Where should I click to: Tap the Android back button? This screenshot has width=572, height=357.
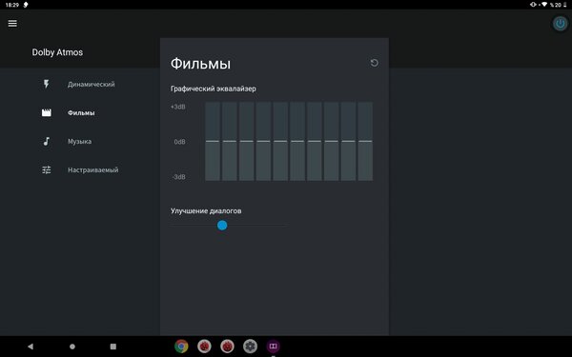31,347
